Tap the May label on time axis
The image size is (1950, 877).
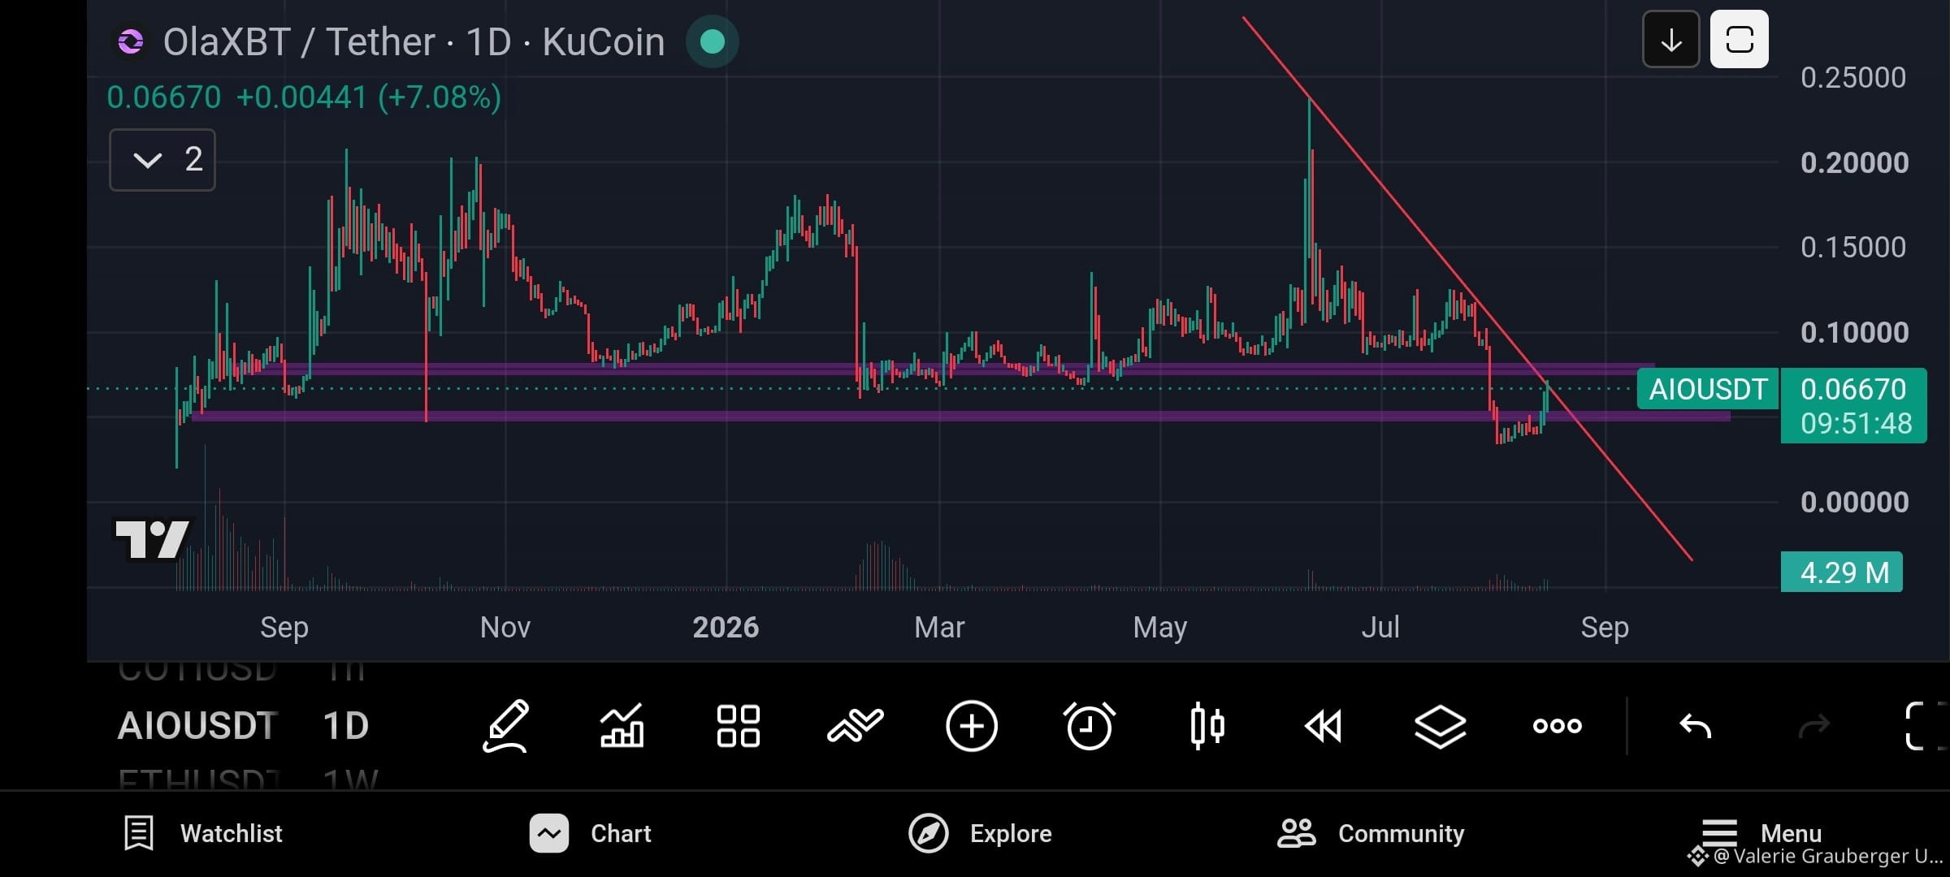[1160, 627]
